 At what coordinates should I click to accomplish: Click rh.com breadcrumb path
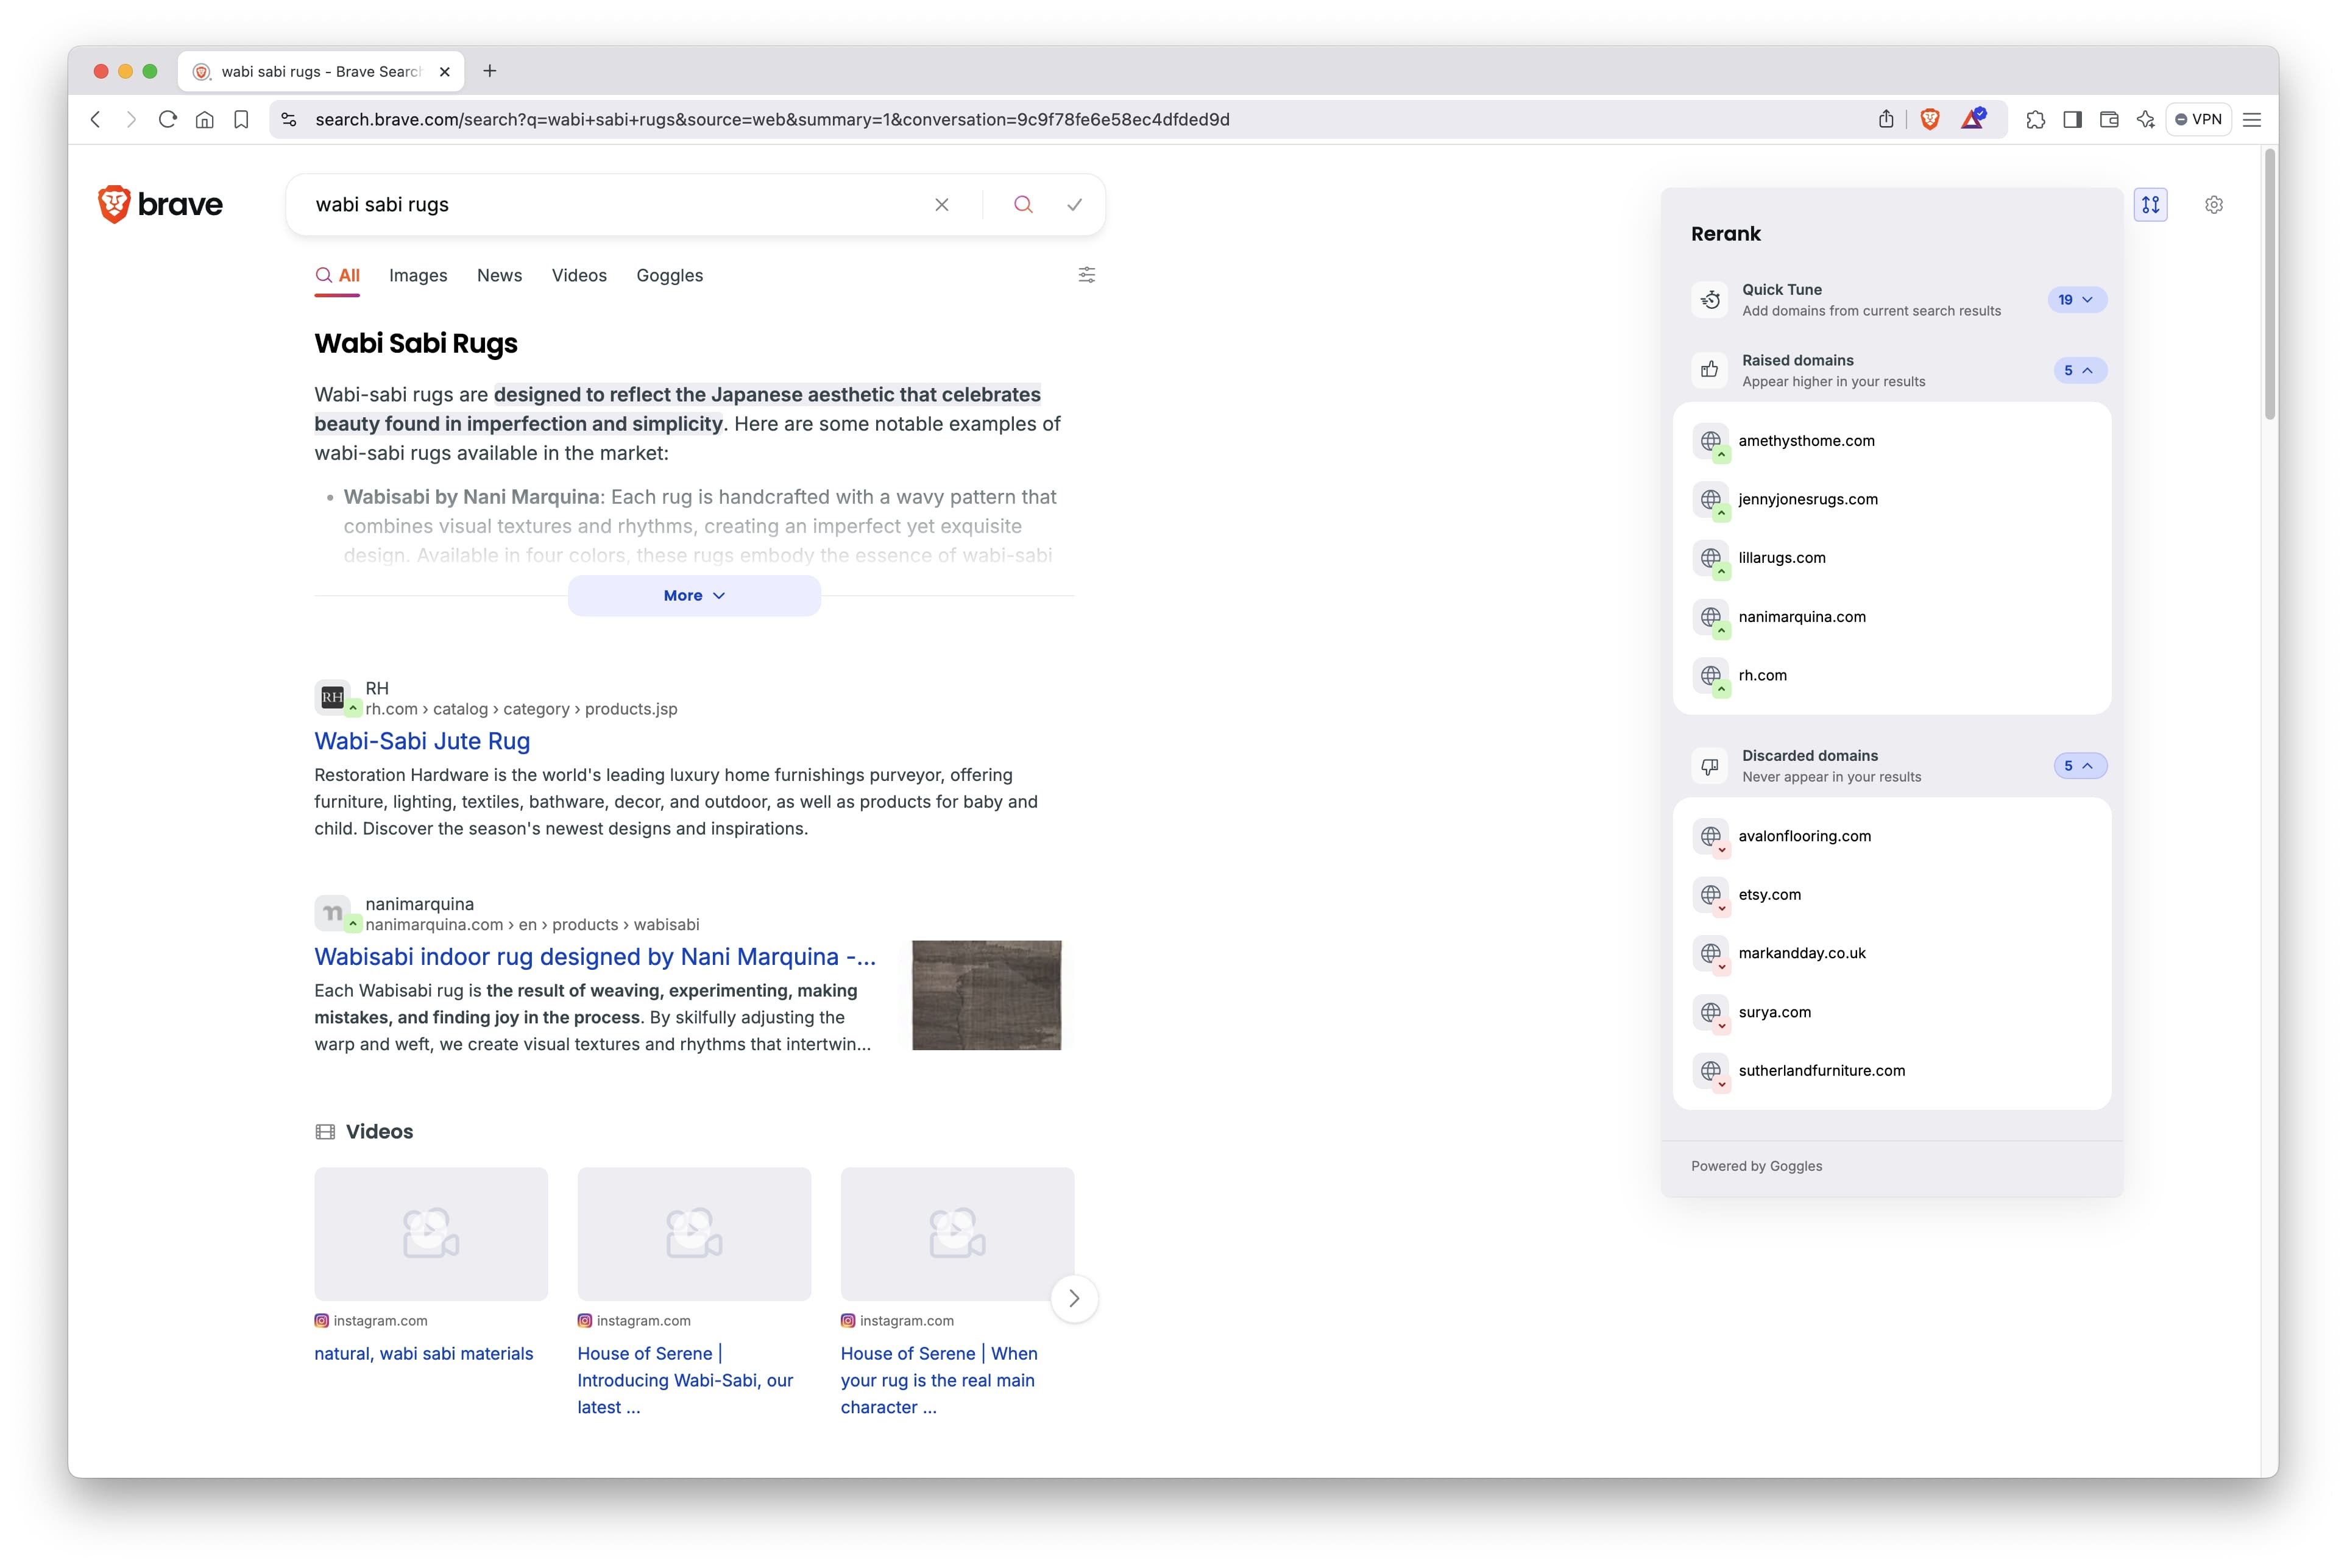[x=521, y=709]
